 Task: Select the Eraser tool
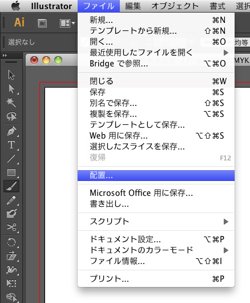(x=11, y=214)
